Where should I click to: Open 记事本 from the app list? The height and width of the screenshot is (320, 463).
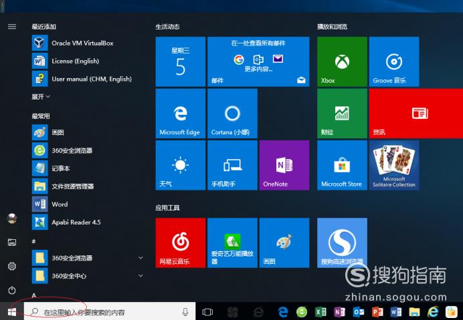point(88,168)
